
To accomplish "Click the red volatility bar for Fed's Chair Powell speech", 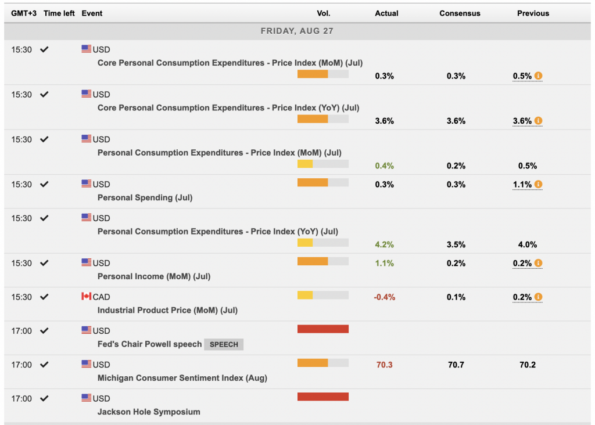I will click(x=323, y=329).
